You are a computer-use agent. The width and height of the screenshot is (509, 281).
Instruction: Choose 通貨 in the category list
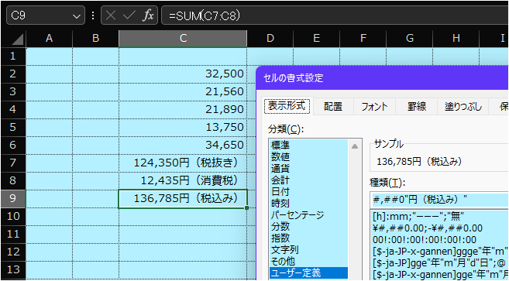click(308, 169)
